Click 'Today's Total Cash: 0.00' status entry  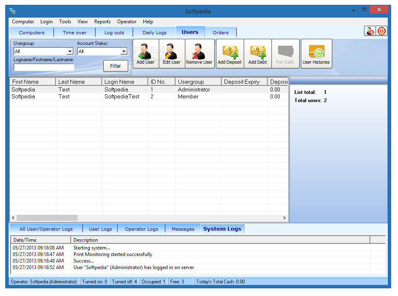[220, 282]
